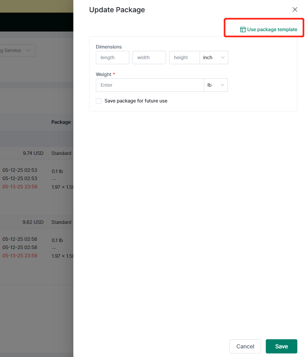The height and width of the screenshot is (357, 306).
Task: Click the 9.62 USD order amount
Action: click(33, 222)
